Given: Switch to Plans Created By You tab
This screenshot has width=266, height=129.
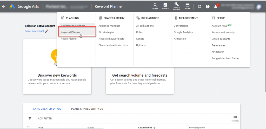Looking at the screenshot, I should (46, 109).
